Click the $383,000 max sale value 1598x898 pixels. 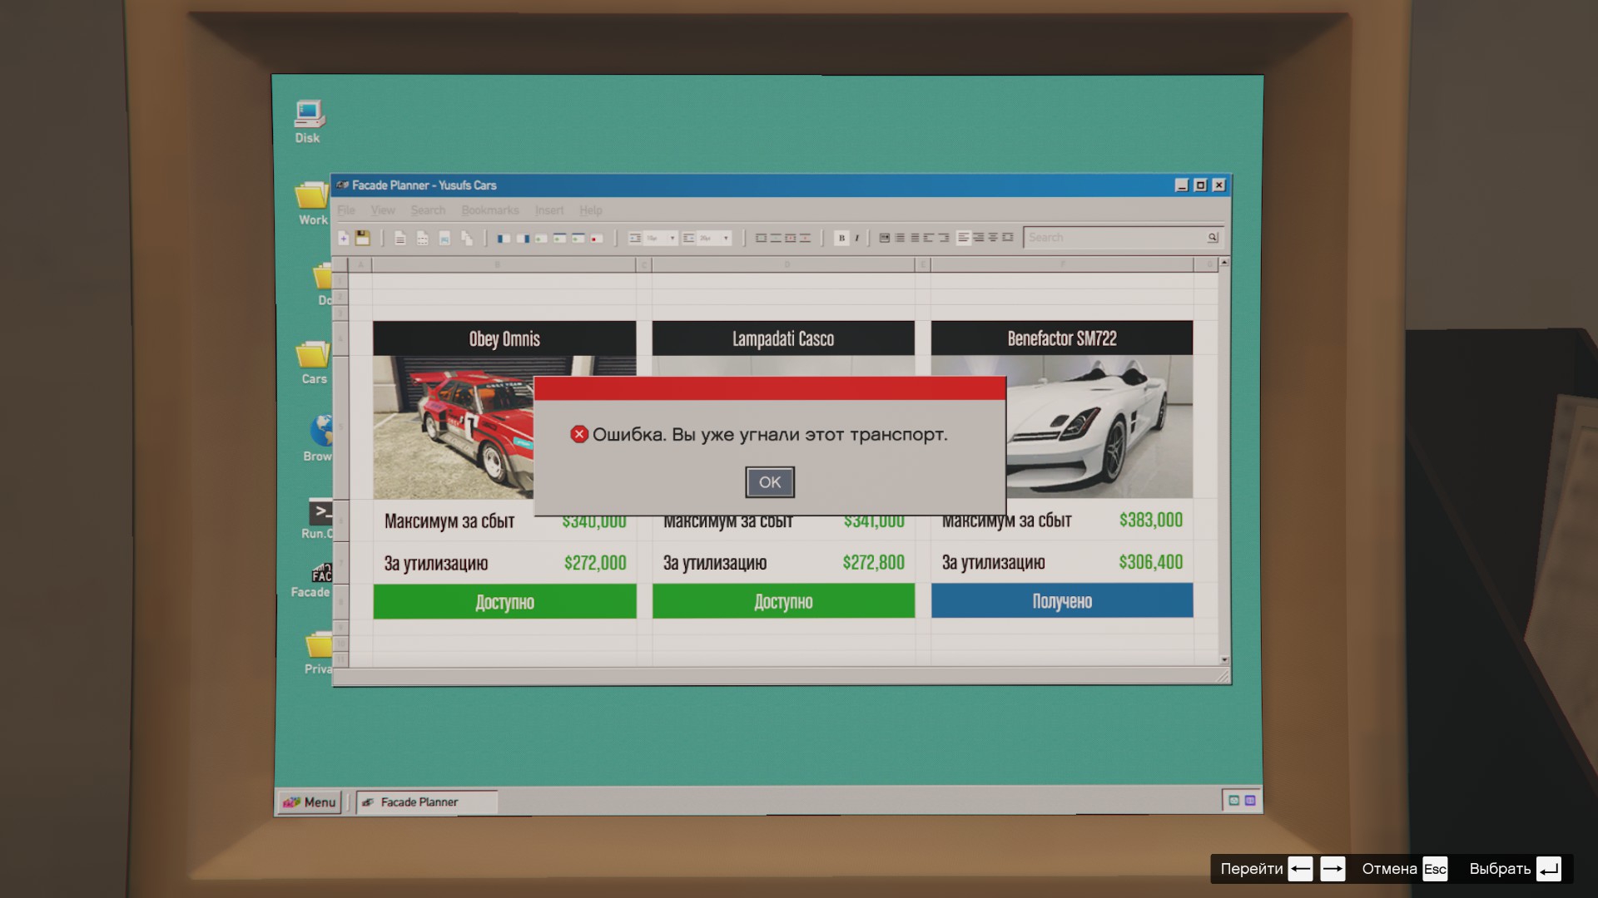tap(1150, 520)
